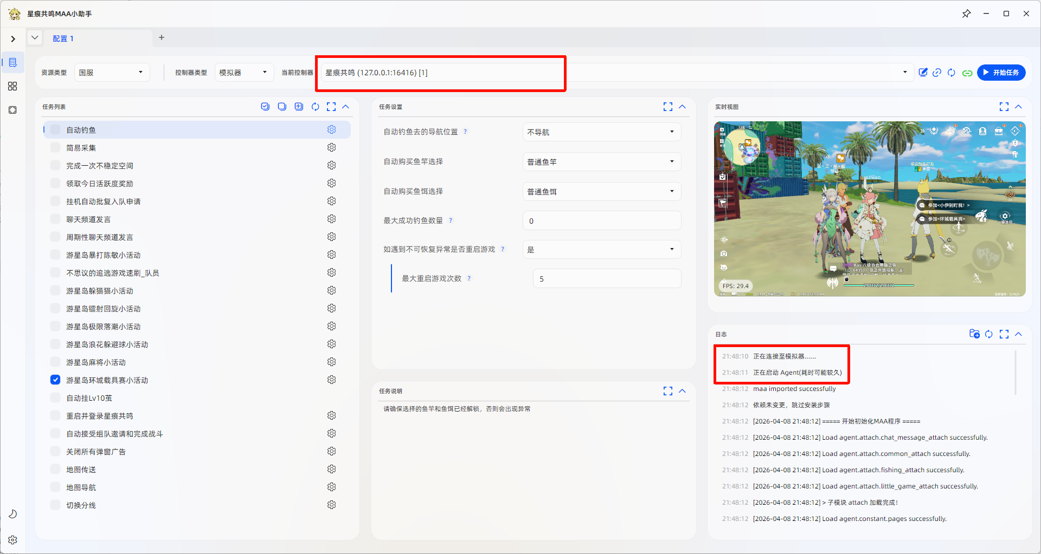
Task: Check the 关闭所有弹窗广告 checkbox
Action: click(x=55, y=451)
